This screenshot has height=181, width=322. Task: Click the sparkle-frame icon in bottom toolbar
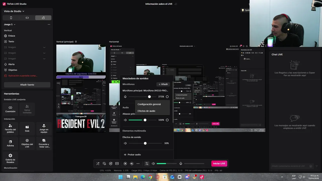[x=117, y=164]
